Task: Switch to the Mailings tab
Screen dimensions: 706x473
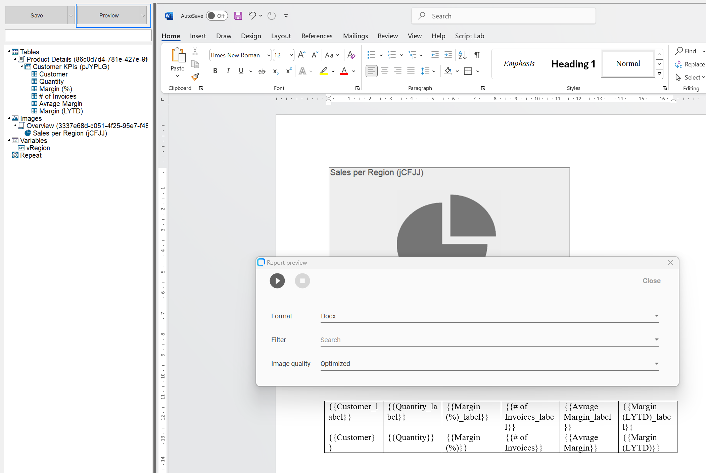Action: pyautogui.click(x=355, y=36)
